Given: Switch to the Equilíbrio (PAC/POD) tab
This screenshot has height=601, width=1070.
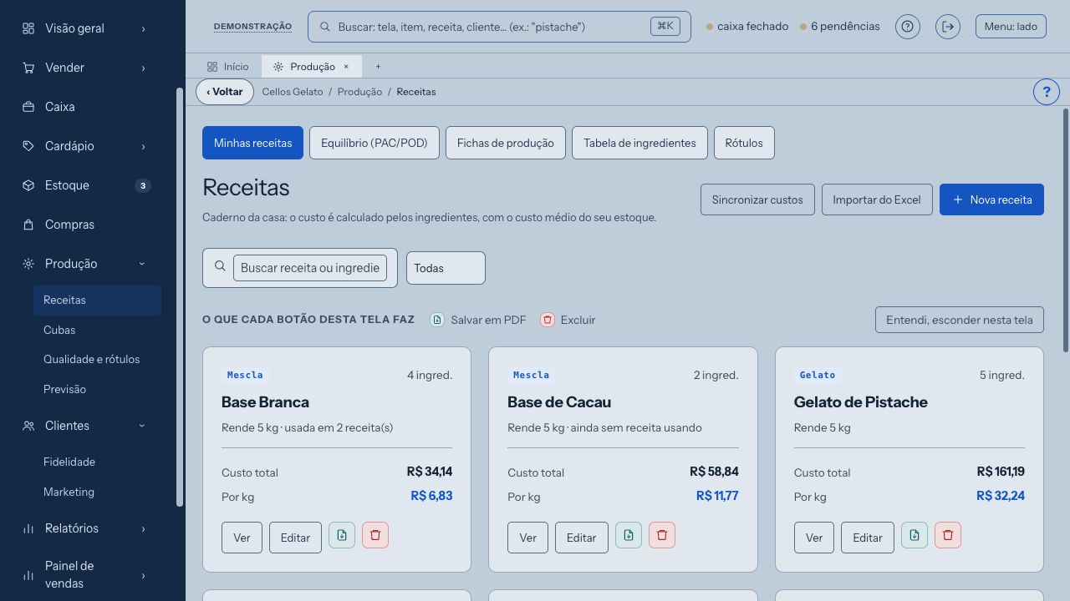Looking at the screenshot, I should coord(374,143).
